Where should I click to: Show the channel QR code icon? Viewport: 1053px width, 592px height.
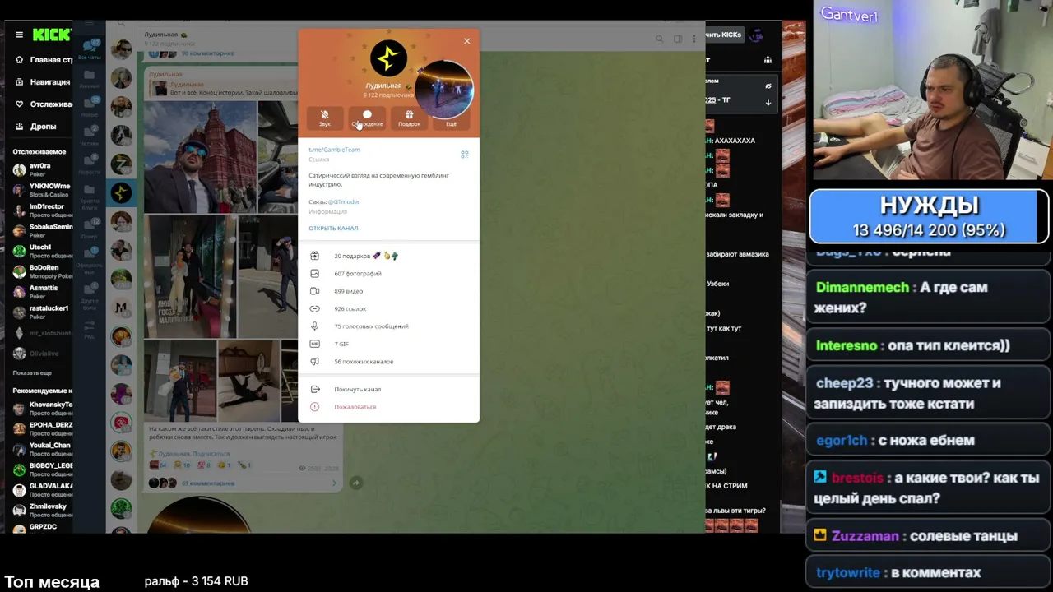pyautogui.click(x=464, y=154)
